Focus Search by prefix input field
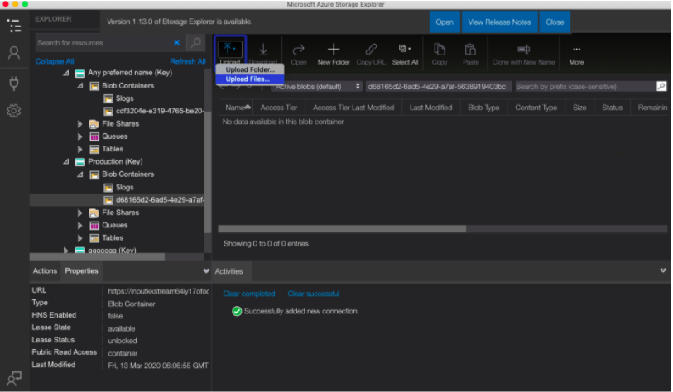This screenshot has height=392, width=673. click(586, 86)
